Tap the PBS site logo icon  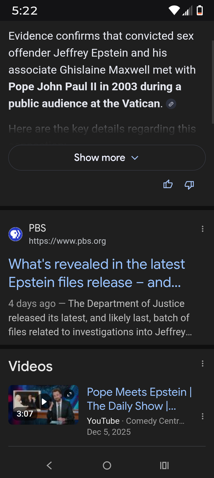(15, 234)
